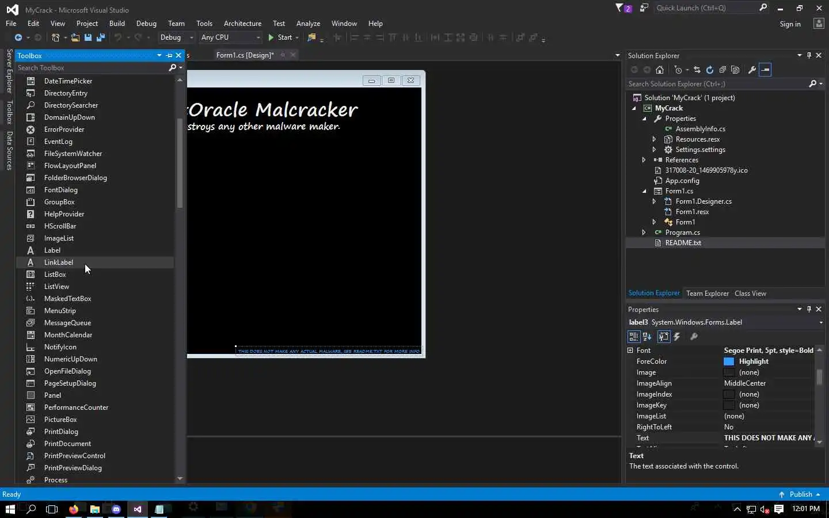Image resolution: width=829 pixels, height=518 pixels.
Task: Open the Tools menu
Action: (x=204, y=24)
